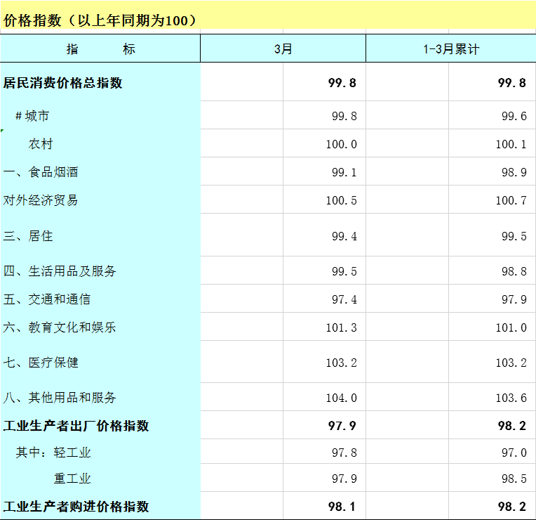This screenshot has height=520, width=536.
Task: Select the 农村 row label
Action: (x=40, y=144)
